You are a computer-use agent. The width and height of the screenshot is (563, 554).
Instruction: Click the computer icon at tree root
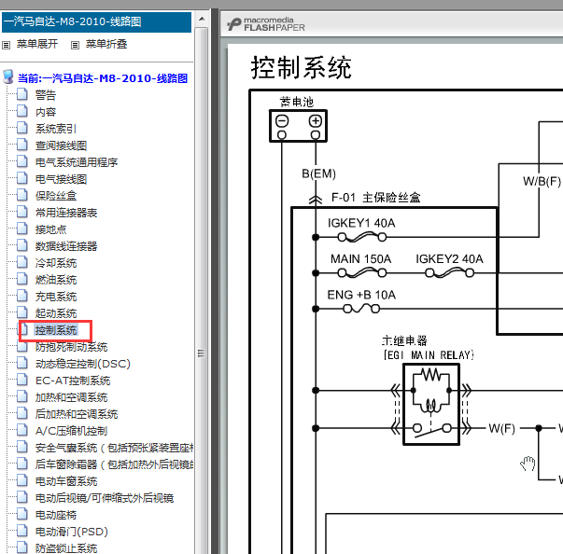[x=8, y=76]
